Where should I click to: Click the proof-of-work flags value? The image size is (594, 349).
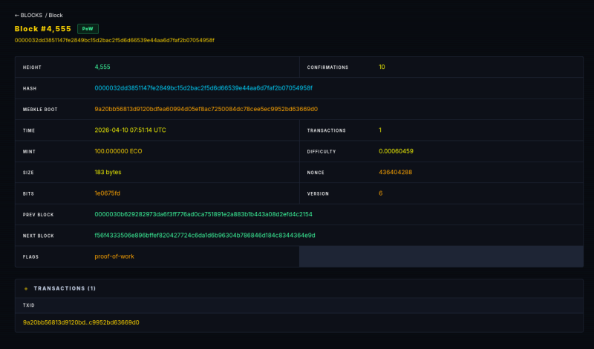coord(114,256)
